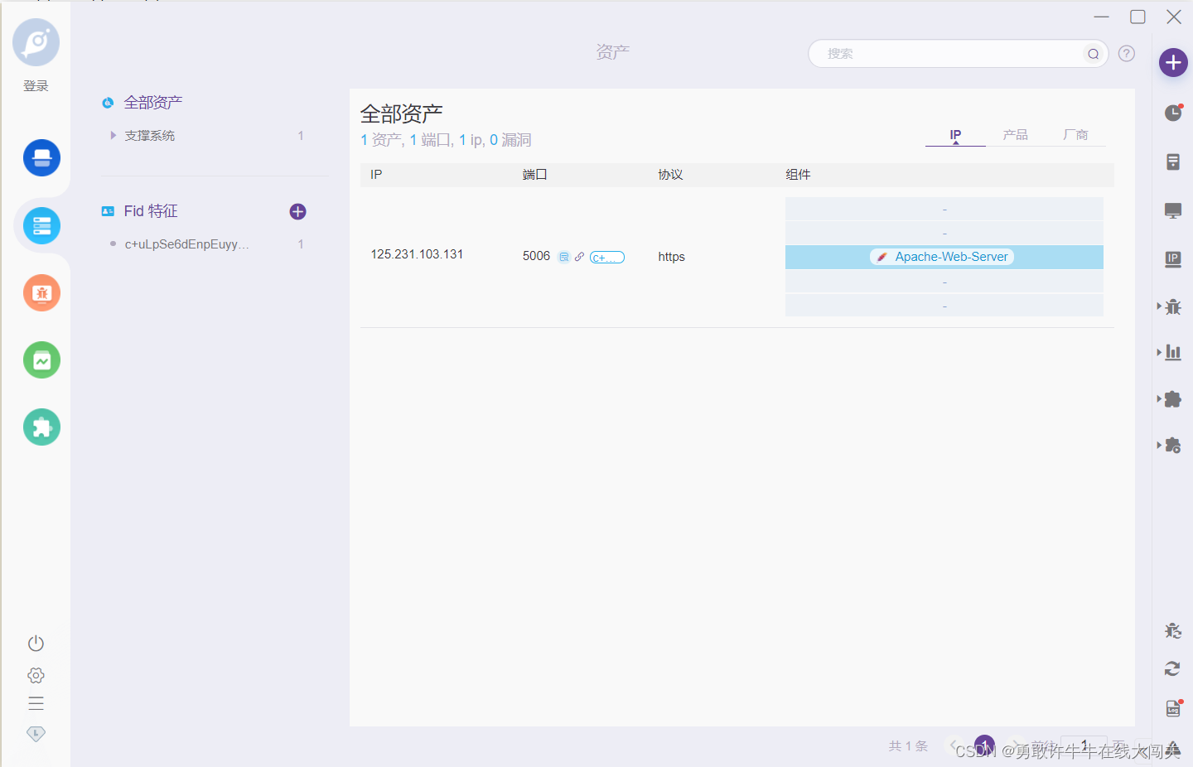This screenshot has width=1193, height=767.
Task: Click the Apache-Web-Server component tag
Action: 942,257
